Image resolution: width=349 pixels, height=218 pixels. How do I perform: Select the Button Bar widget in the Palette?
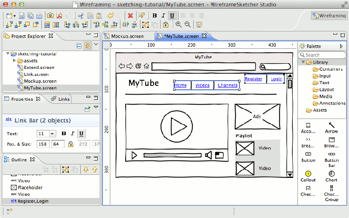click(x=332, y=160)
